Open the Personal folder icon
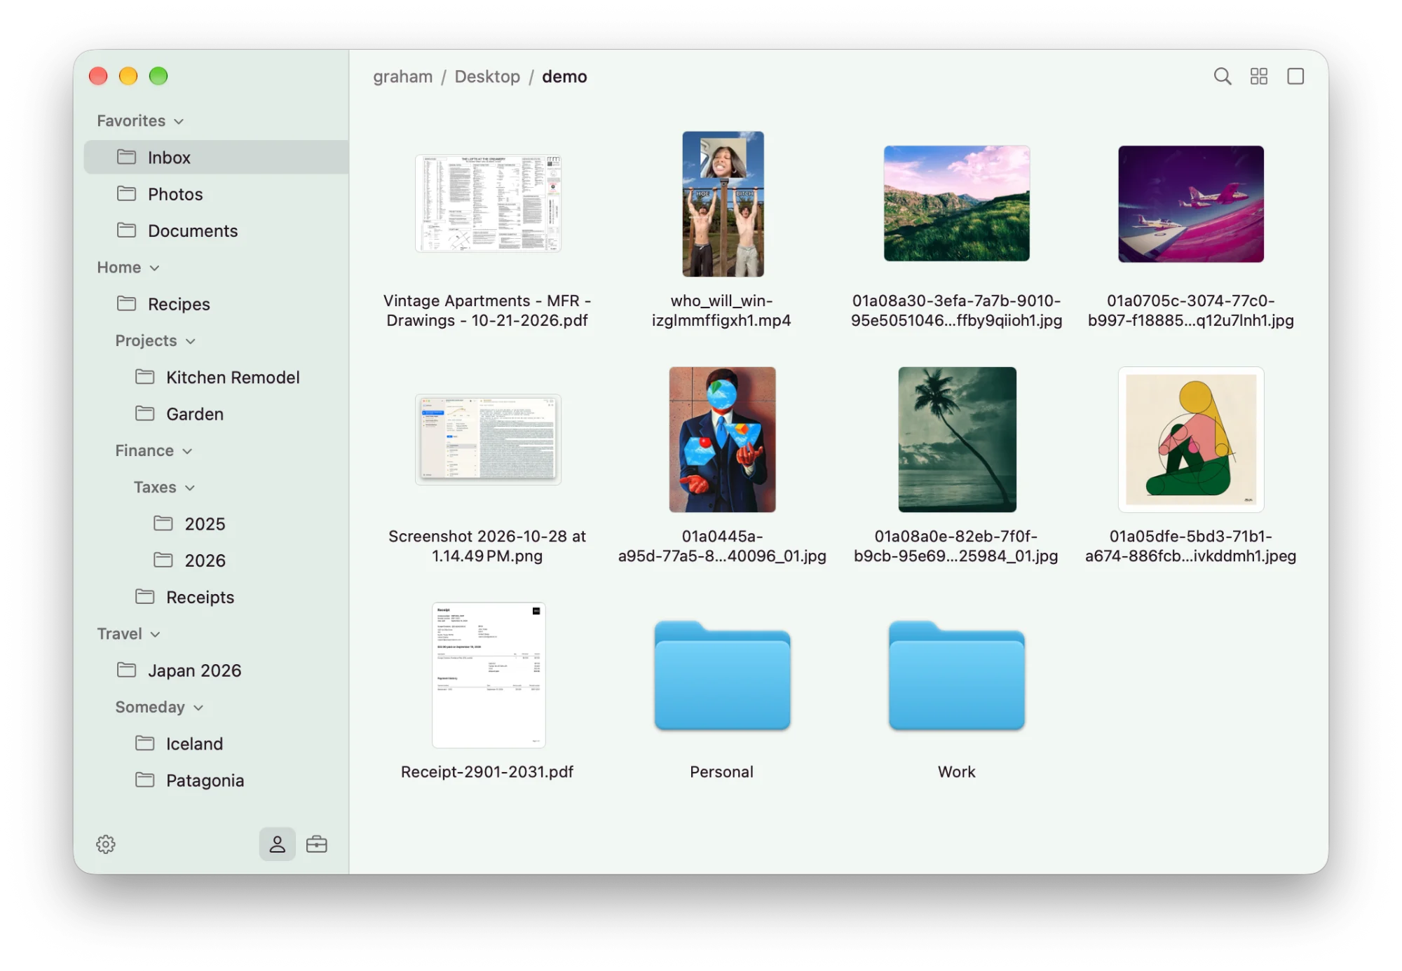 pyautogui.click(x=722, y=675)
